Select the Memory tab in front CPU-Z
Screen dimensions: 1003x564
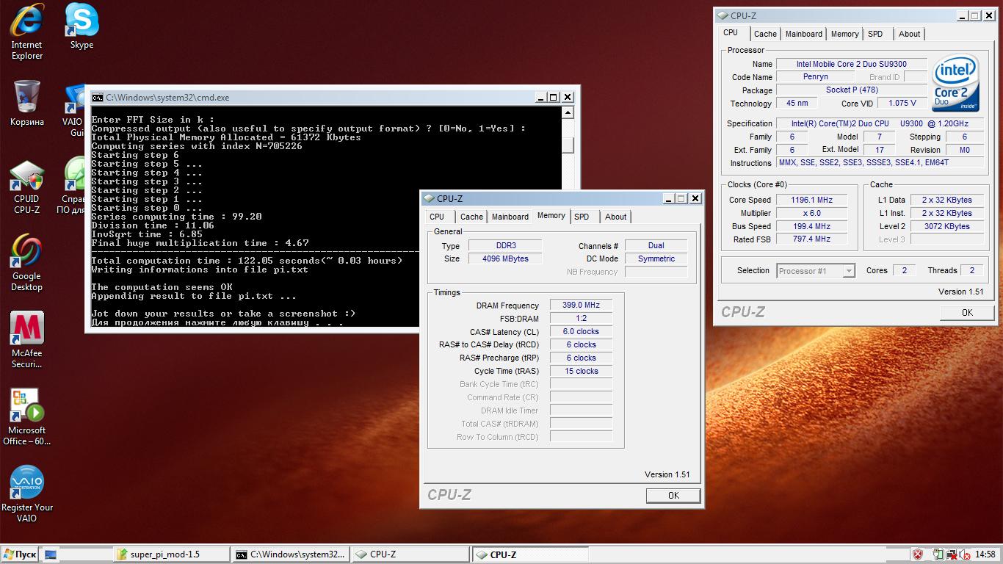coord(551,215)
